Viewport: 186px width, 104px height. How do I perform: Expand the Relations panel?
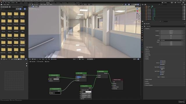(147, 49)
